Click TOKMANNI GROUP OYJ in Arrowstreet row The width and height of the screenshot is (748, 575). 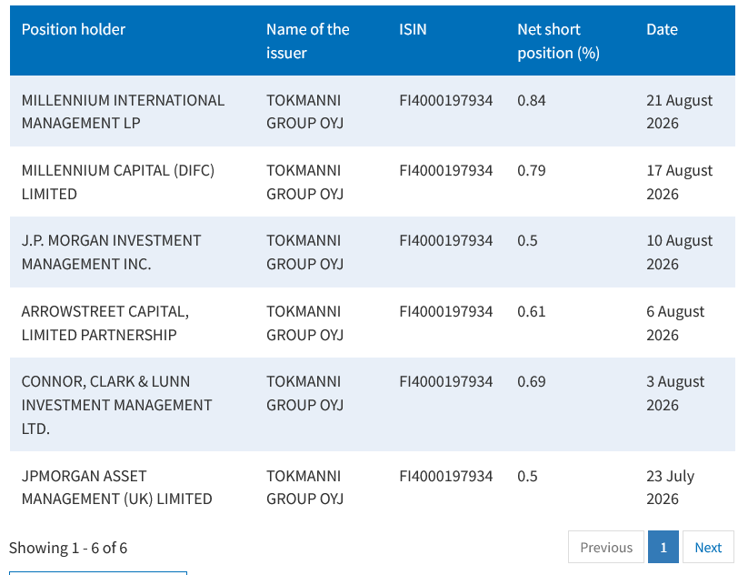304,323
